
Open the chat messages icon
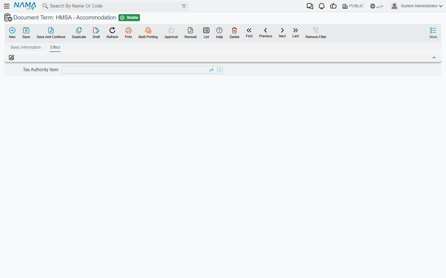[x=310, y=6]
